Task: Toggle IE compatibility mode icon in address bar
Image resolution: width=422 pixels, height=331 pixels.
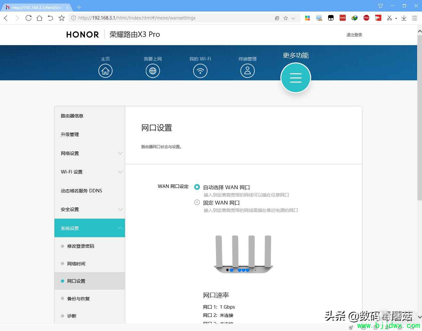Action: [277, 18]
